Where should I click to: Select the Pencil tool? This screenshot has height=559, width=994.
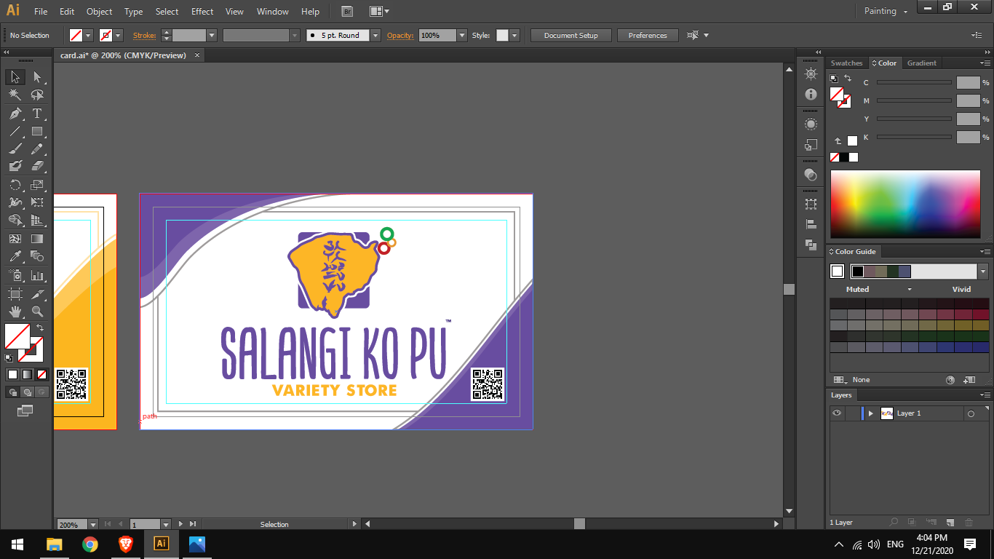(x=37, y=149)
